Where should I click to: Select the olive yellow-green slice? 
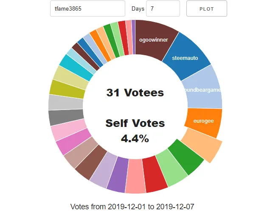point(68,89)
